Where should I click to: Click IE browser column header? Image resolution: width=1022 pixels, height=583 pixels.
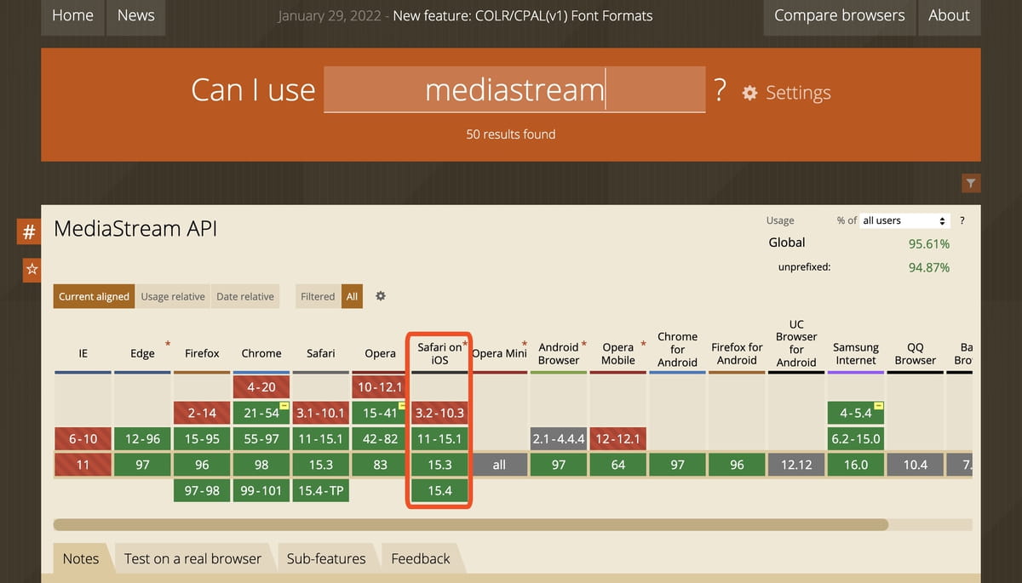pos(83,353)
